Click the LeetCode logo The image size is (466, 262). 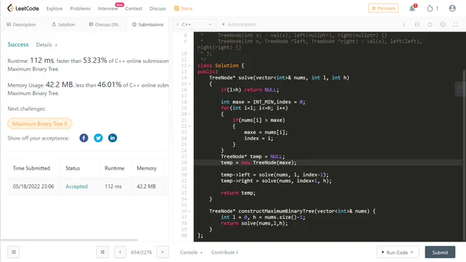point(23,8)
